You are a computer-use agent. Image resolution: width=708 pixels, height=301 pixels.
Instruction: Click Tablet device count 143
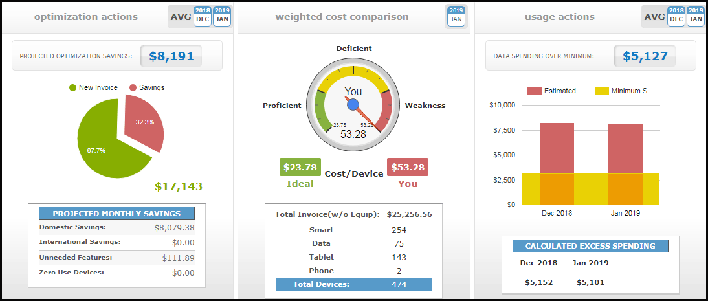399,258
